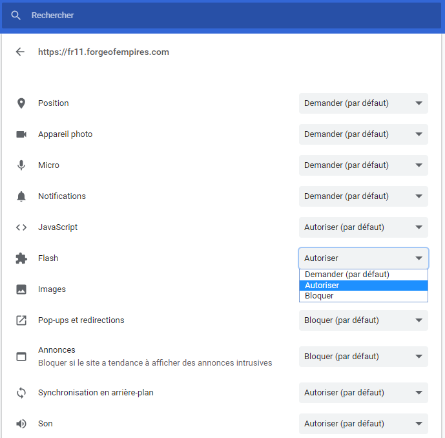This screenshot has height=438, width=445.
Task: Select Bloquer in the Flash dropdown list
Action: click(x=363, y=296)
